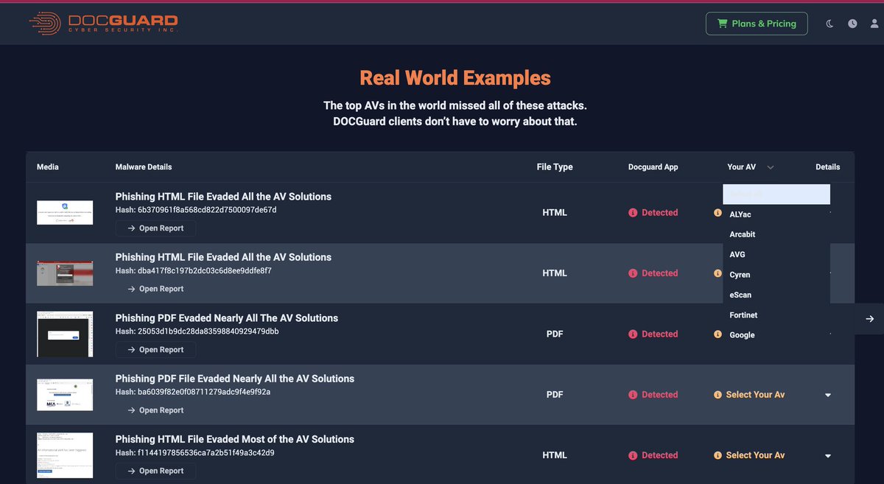Click the shopping cart icon inside Plans & Pricing
884x484 pixels.
pos(723,23)
